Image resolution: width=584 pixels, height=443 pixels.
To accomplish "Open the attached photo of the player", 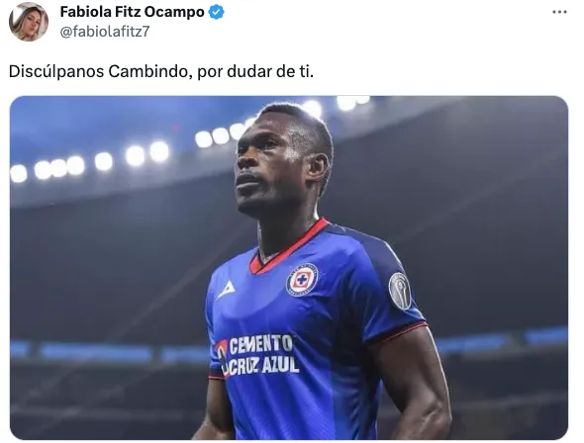I will coord(289,268).
